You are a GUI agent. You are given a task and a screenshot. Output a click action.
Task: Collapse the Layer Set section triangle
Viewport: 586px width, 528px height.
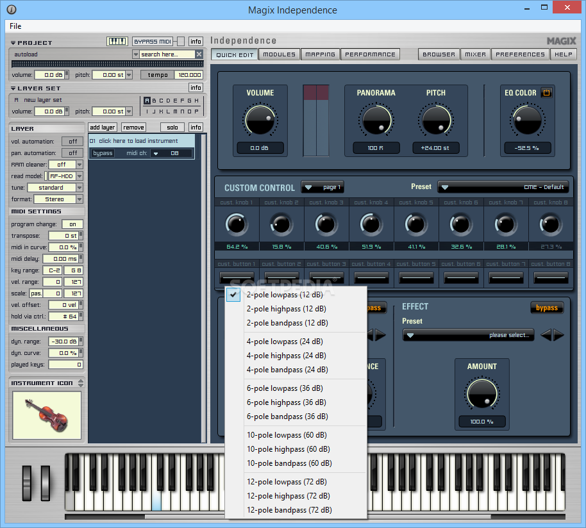pos(13,88)
